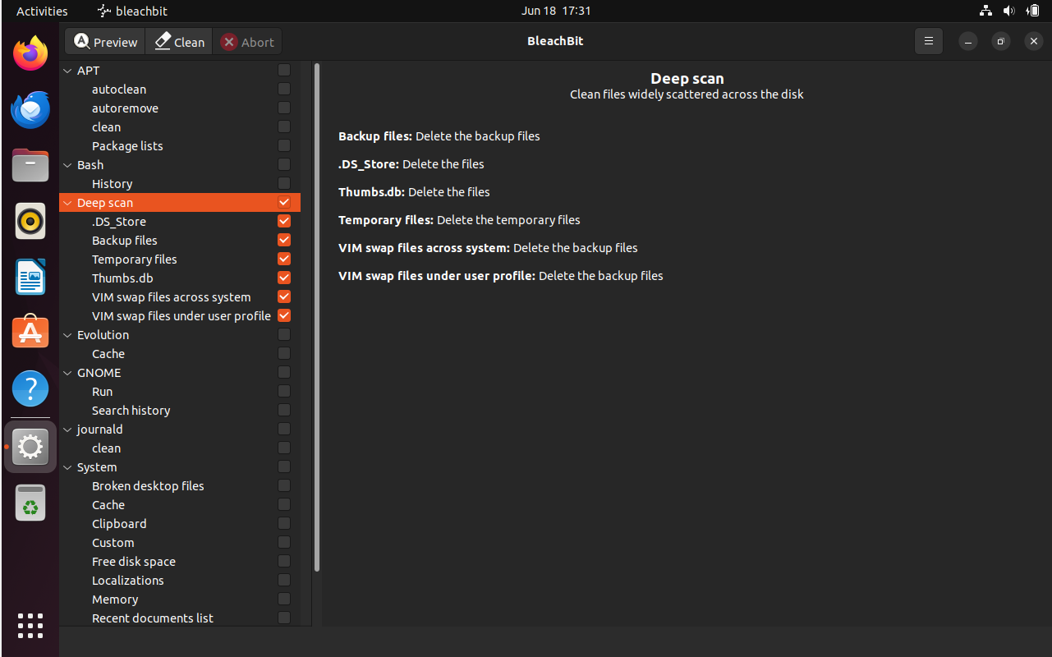Click the bleachbit app menu in top bar

(131, 11)
